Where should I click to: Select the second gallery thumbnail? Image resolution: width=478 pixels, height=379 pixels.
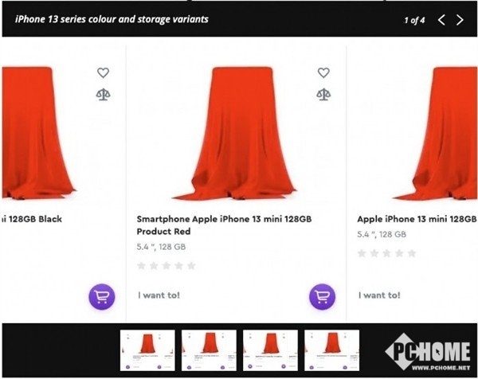(x=209, y=350)
